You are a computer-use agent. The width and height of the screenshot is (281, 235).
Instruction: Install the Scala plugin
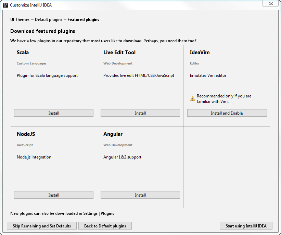pos(53,113)
